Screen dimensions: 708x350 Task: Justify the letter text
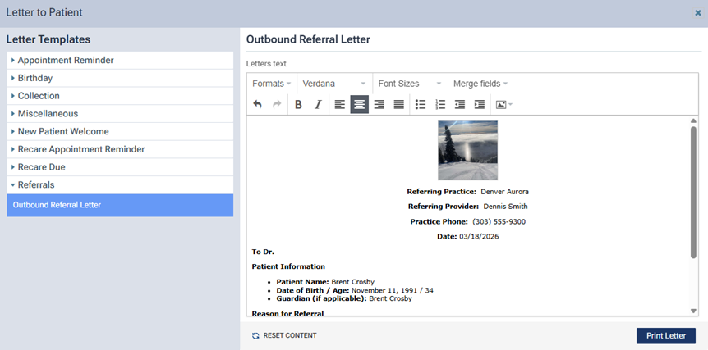click(398, 105)
